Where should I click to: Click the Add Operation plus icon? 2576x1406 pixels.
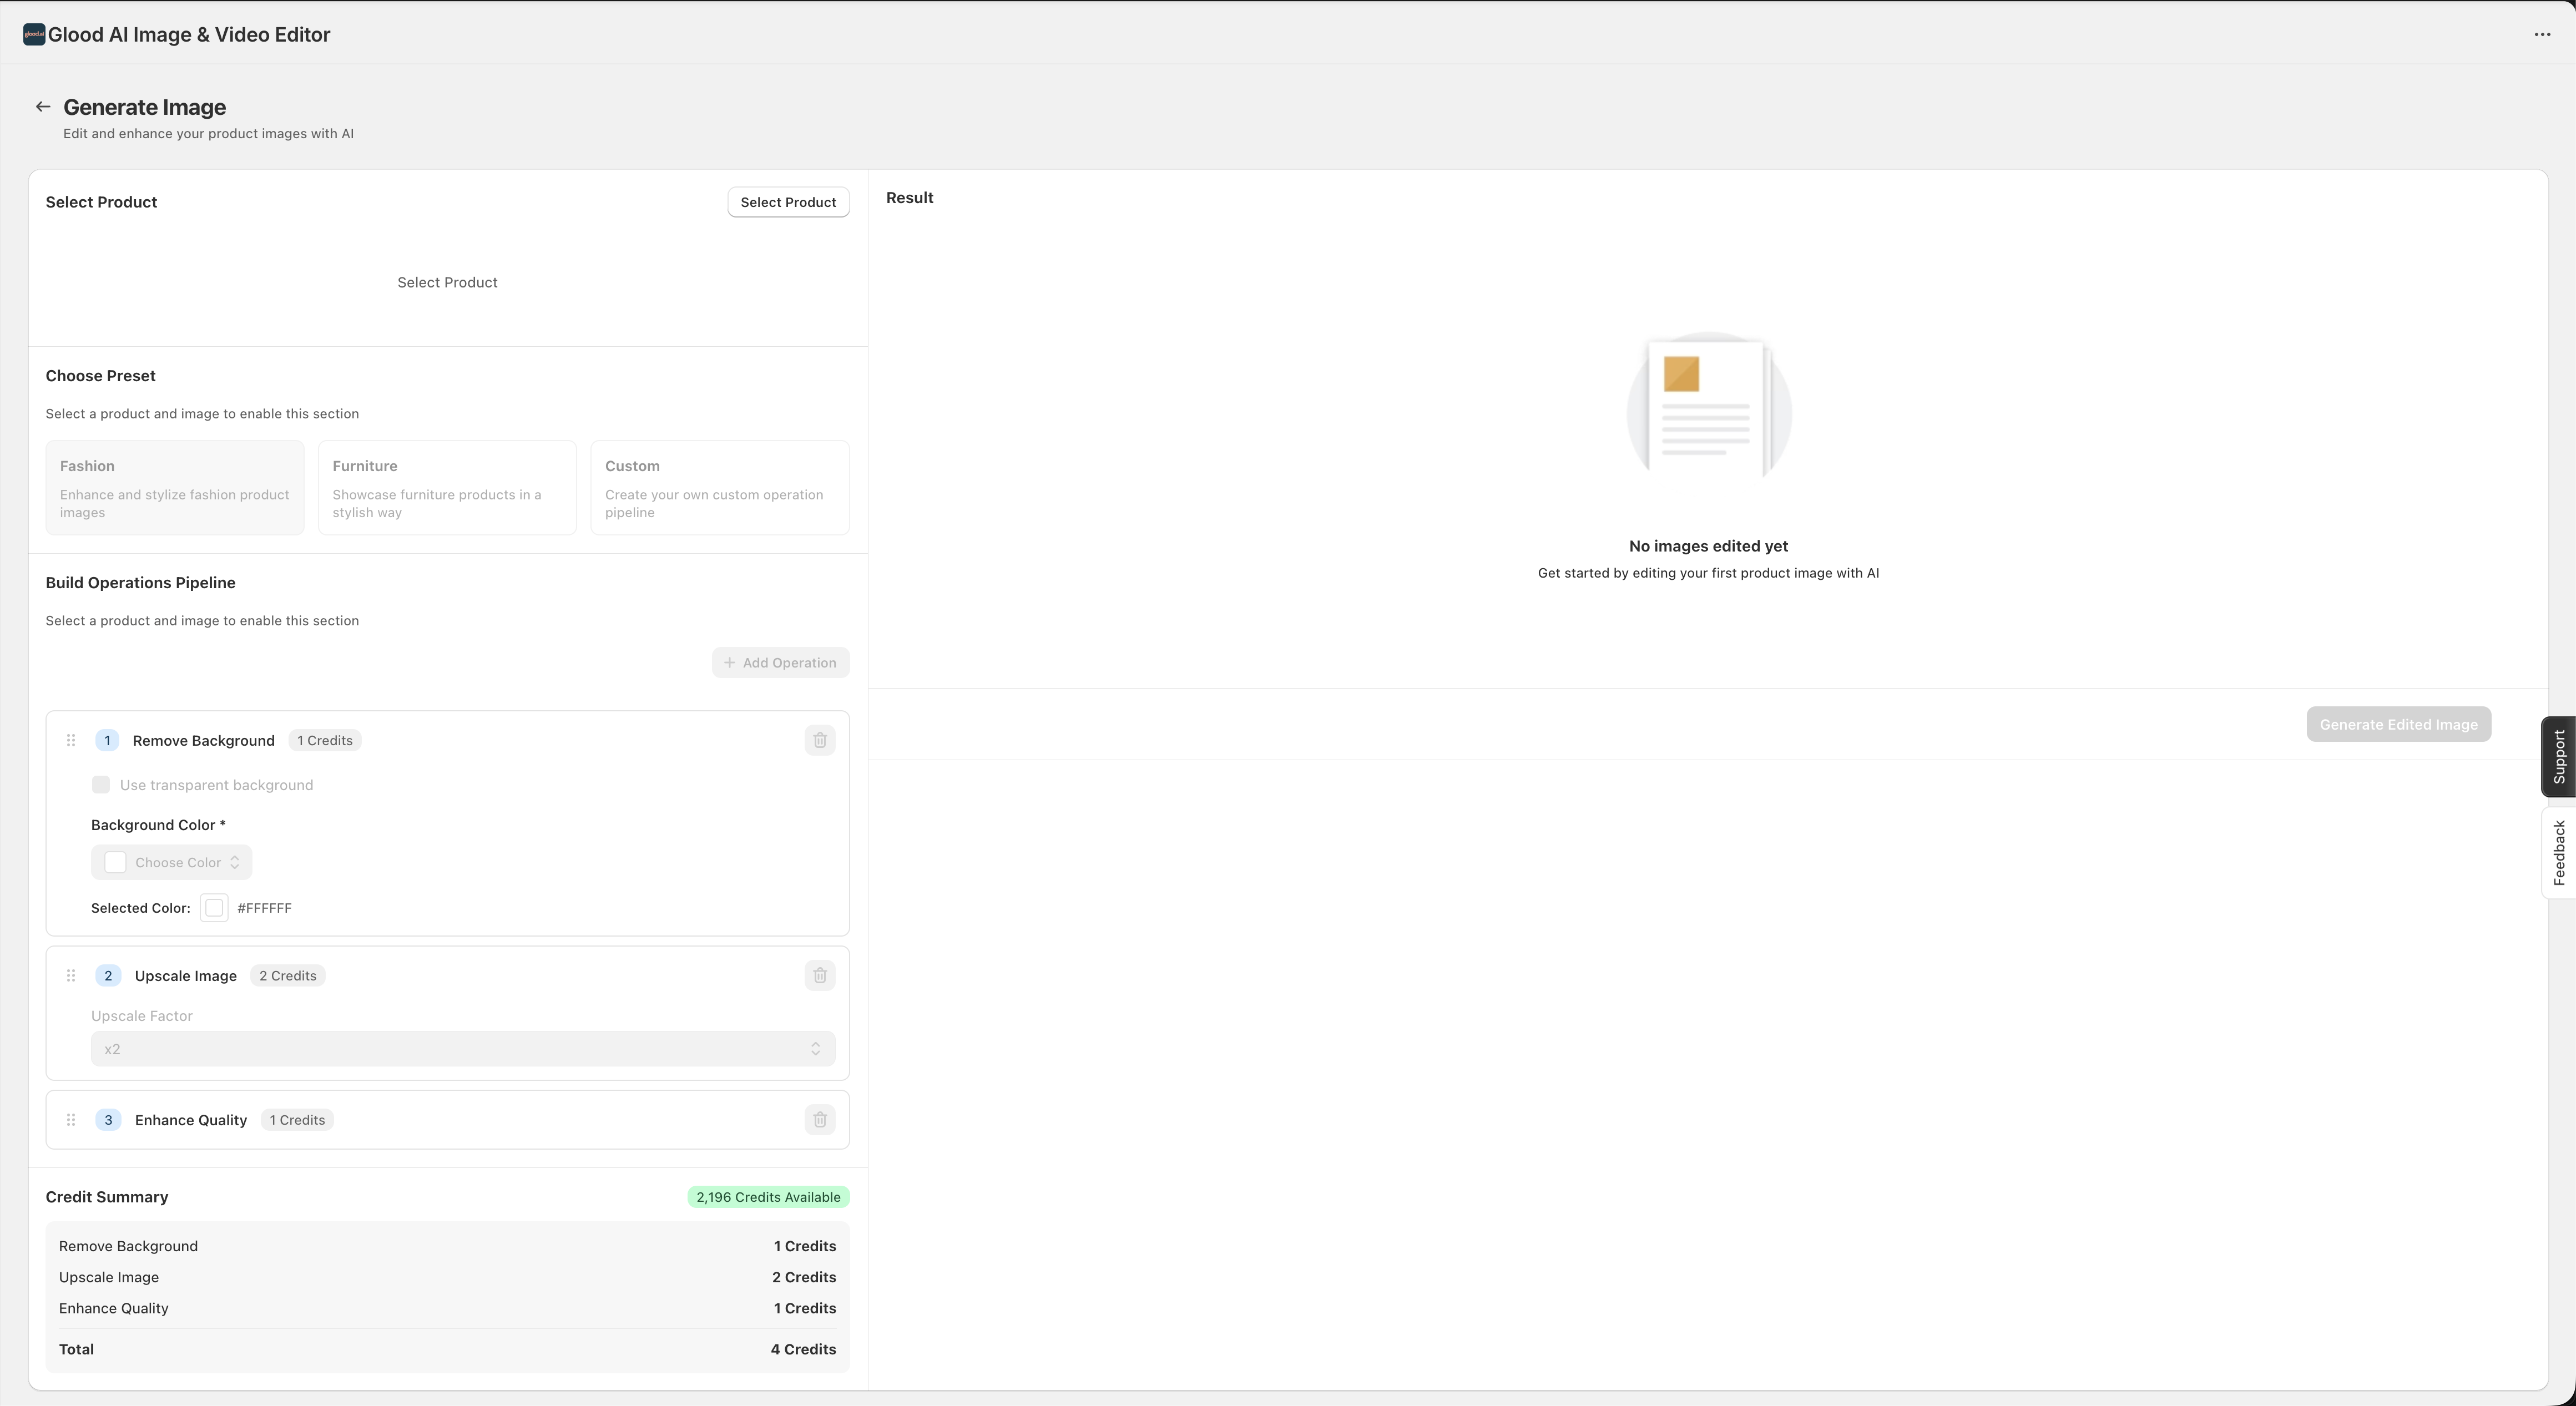729,662
